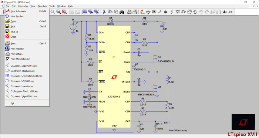This screenshot has height=138, width=259.
Task: Choose Open... from File menu
Action: point(27,21)
